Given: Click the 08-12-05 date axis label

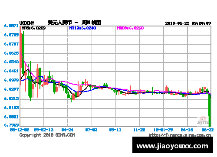Looking at the screenshot, I should [20, 130].
